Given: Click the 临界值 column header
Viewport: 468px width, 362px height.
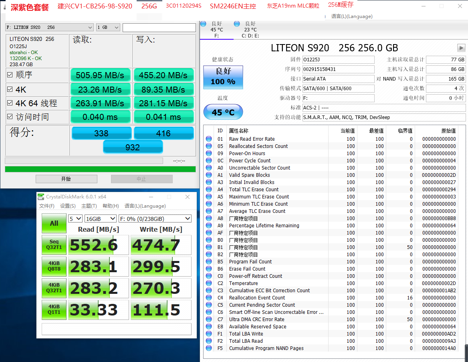Looking at the screenshot, I should tap(405, 131).
